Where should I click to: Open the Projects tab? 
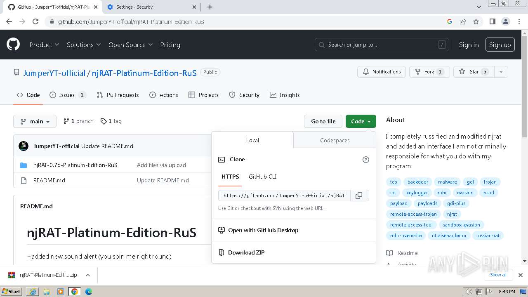203,95
